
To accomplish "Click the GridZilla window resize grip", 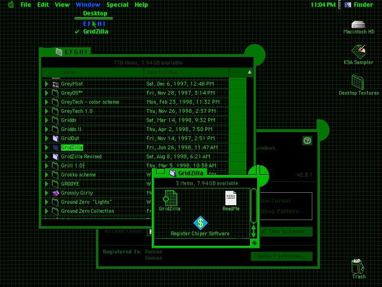I will [254, 243].
